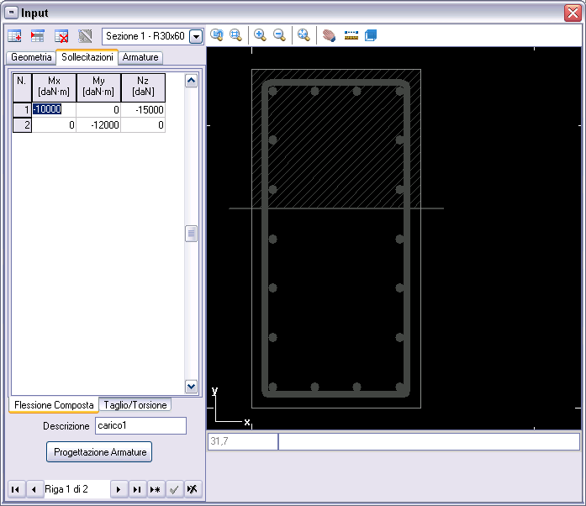The image size is (586, 506).
Task: Switch to the Geometria tab
Action: pos(31,57)
